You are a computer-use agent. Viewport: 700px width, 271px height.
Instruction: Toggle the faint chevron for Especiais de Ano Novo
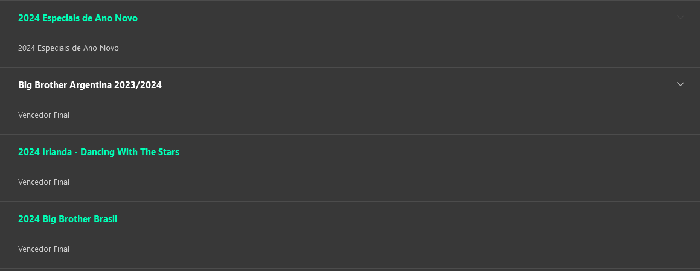[681, 18]
